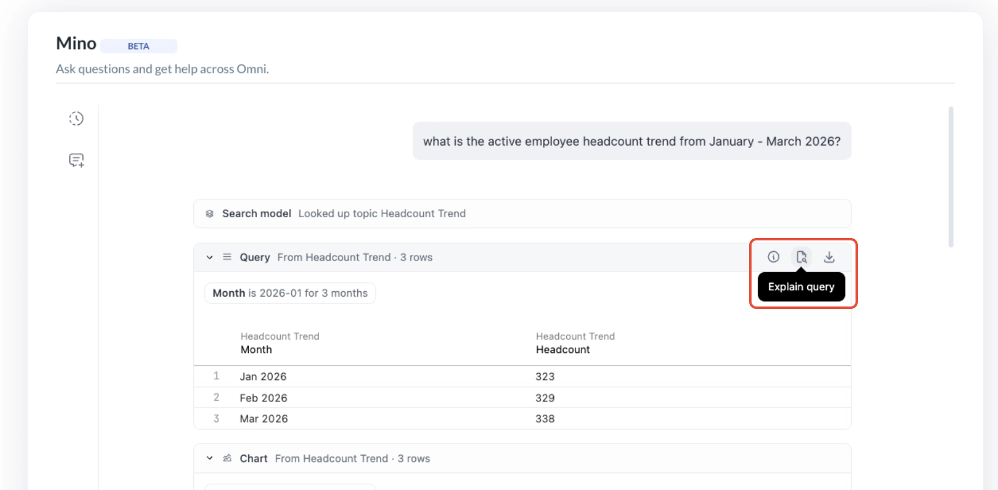Click the chat vertical scrollbar
The height and width of the screenshot is (490, 998).
point(951,177)
